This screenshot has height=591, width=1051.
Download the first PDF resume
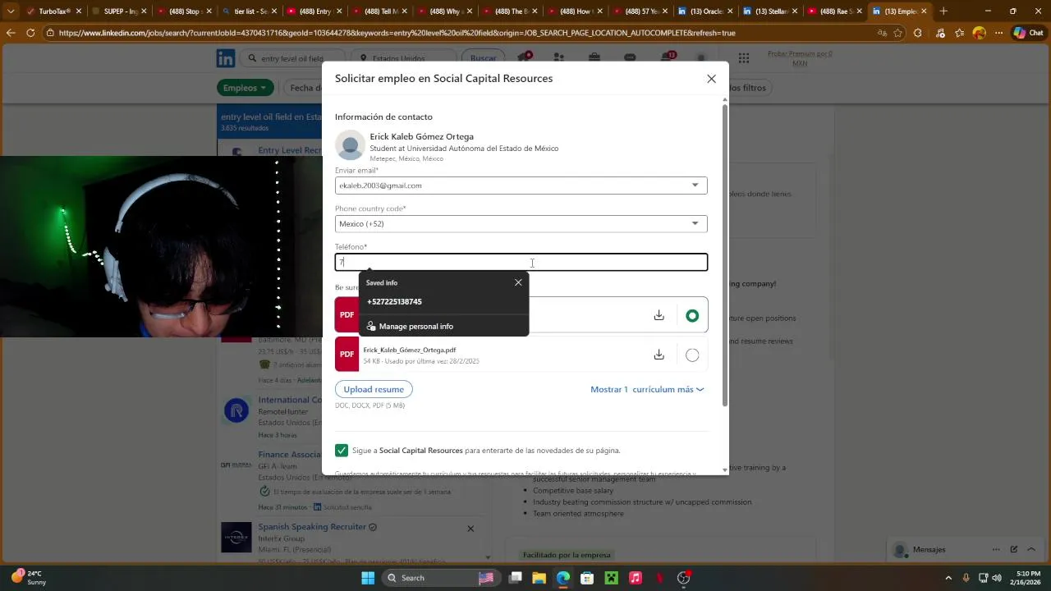point(659,315)
